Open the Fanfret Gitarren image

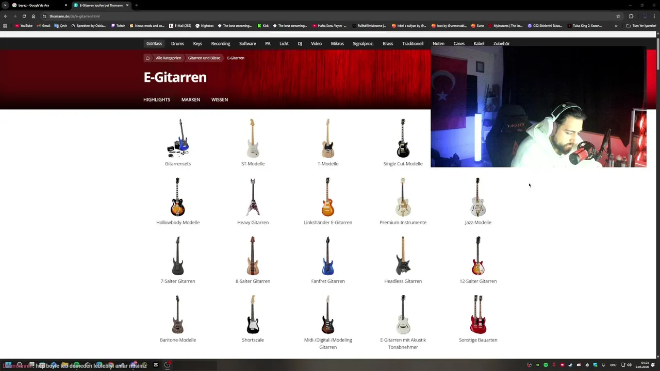[x=328, y=256]
